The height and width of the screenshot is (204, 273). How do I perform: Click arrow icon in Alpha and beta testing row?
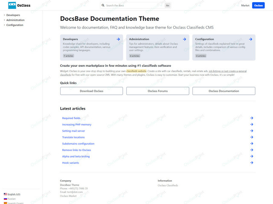click(x=252, y=156)
